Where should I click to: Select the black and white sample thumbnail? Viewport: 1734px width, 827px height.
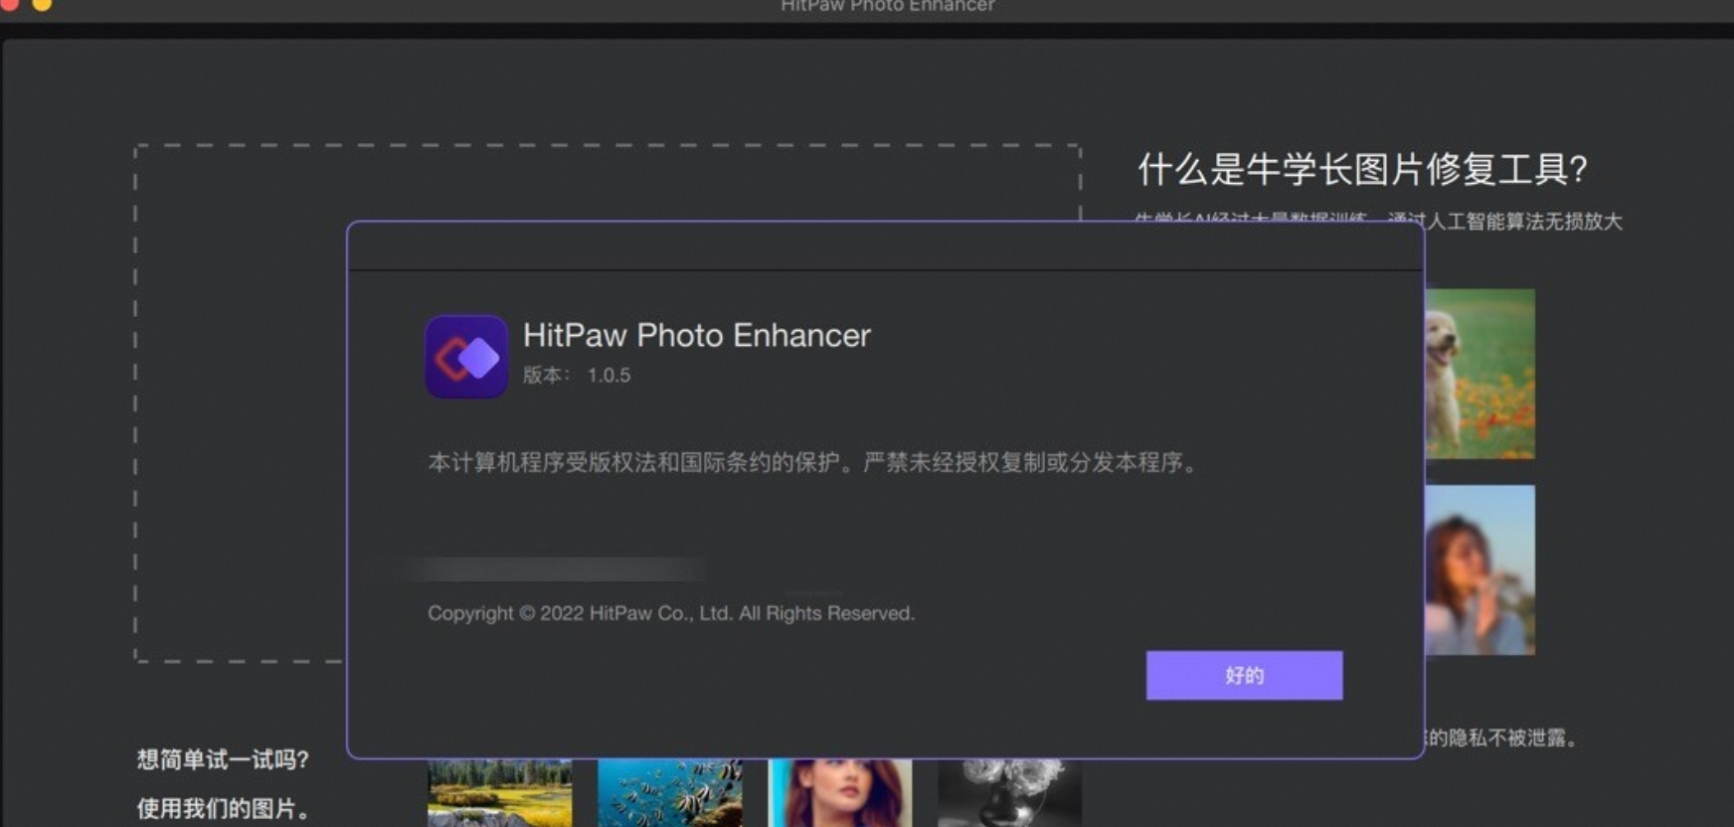point(1009,793)
